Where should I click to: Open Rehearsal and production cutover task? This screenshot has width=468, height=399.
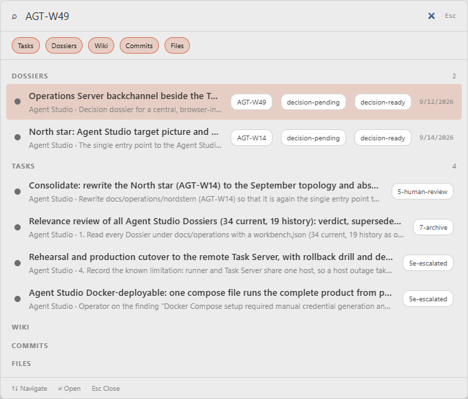pos(234,263)
